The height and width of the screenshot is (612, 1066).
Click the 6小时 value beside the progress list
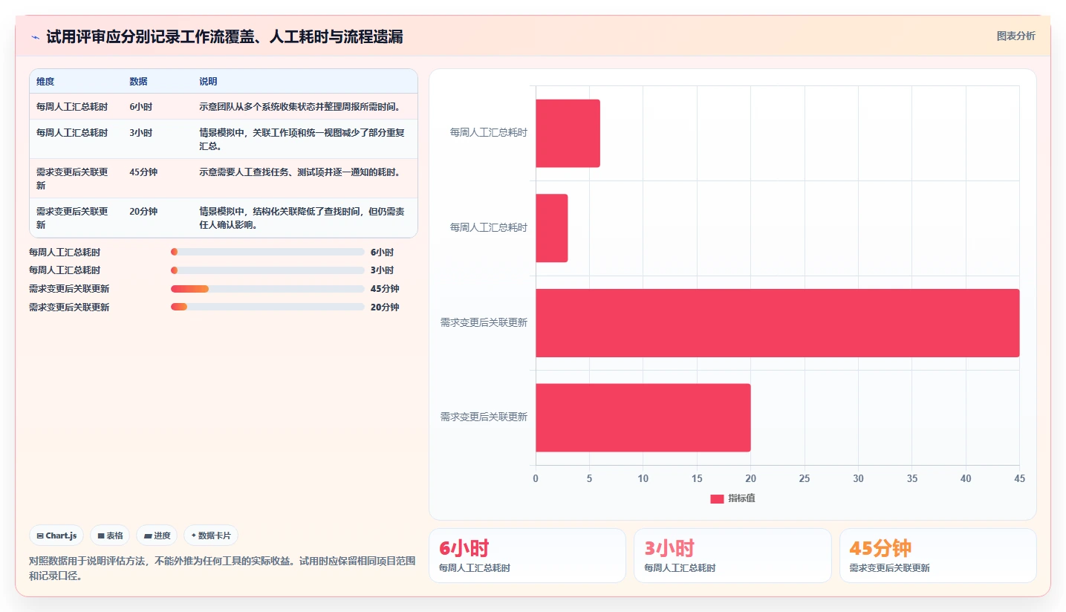point(382,253)
